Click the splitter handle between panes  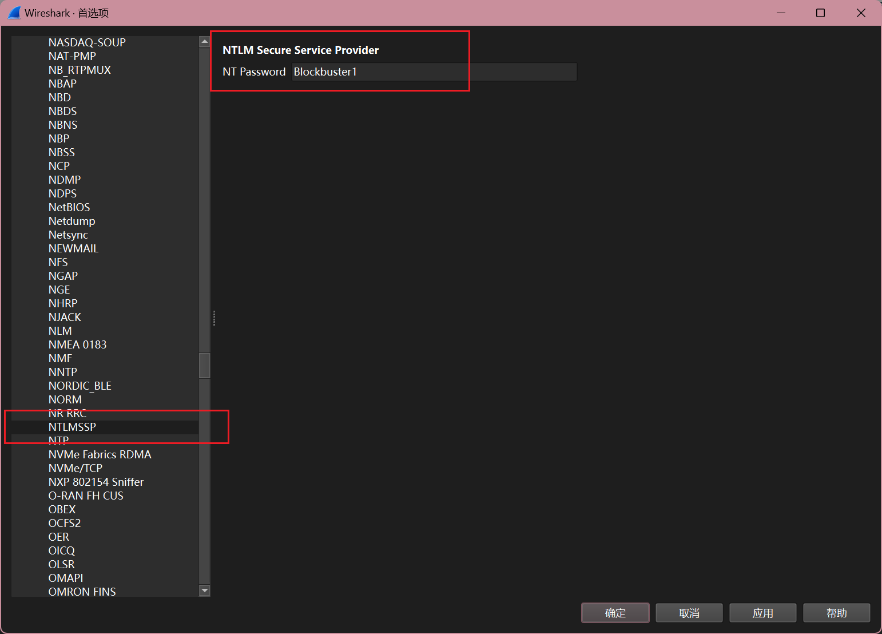[x=214, y=318]
